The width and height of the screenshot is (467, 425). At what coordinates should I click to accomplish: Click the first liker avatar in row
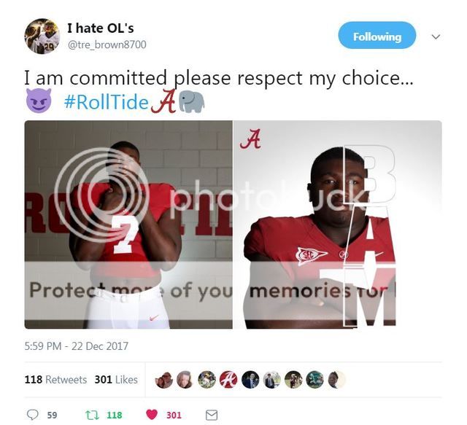(163, 380)
